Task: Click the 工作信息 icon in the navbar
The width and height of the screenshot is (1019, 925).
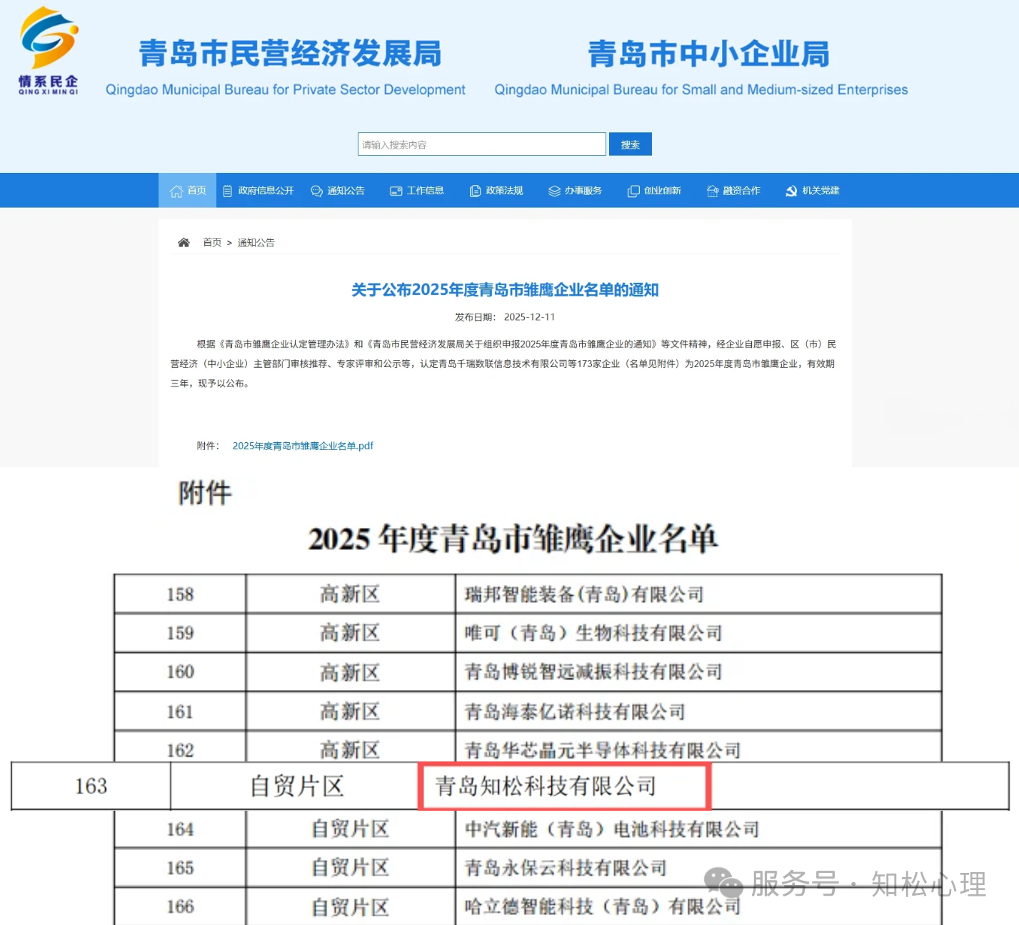Action: [x=396, y=190]
